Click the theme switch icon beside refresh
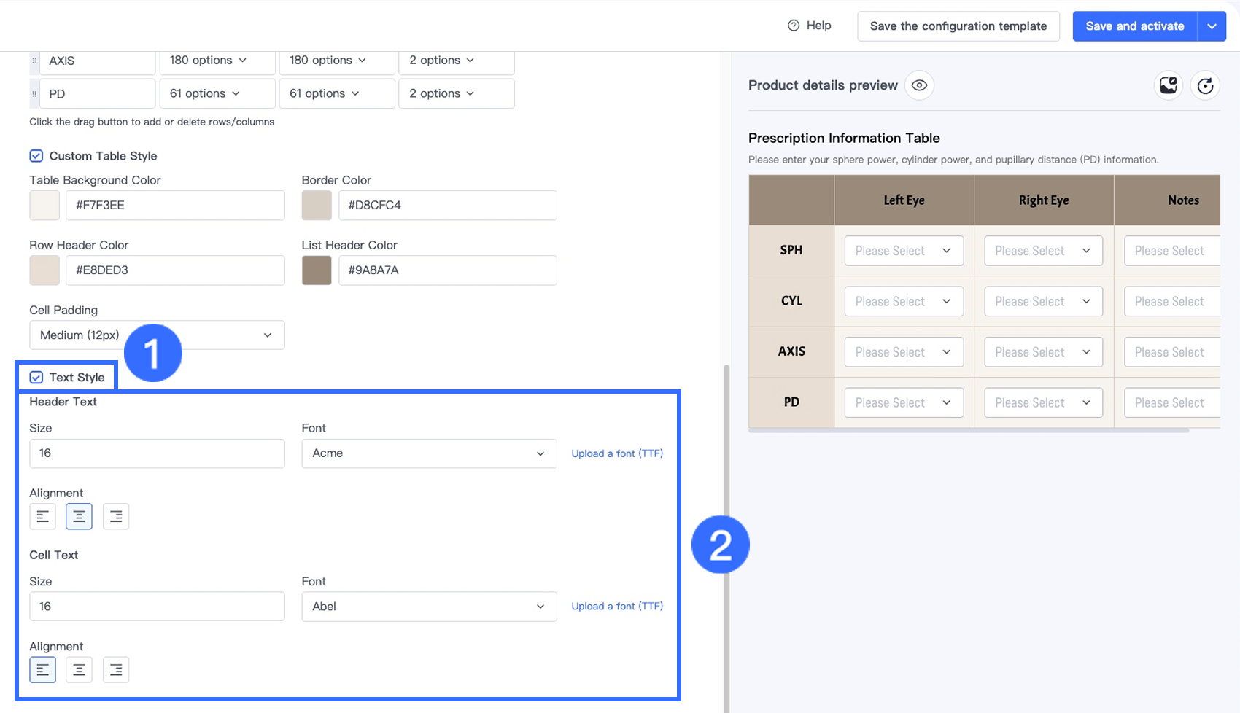Screen dimensions: 1240x713 [1169, 85]
